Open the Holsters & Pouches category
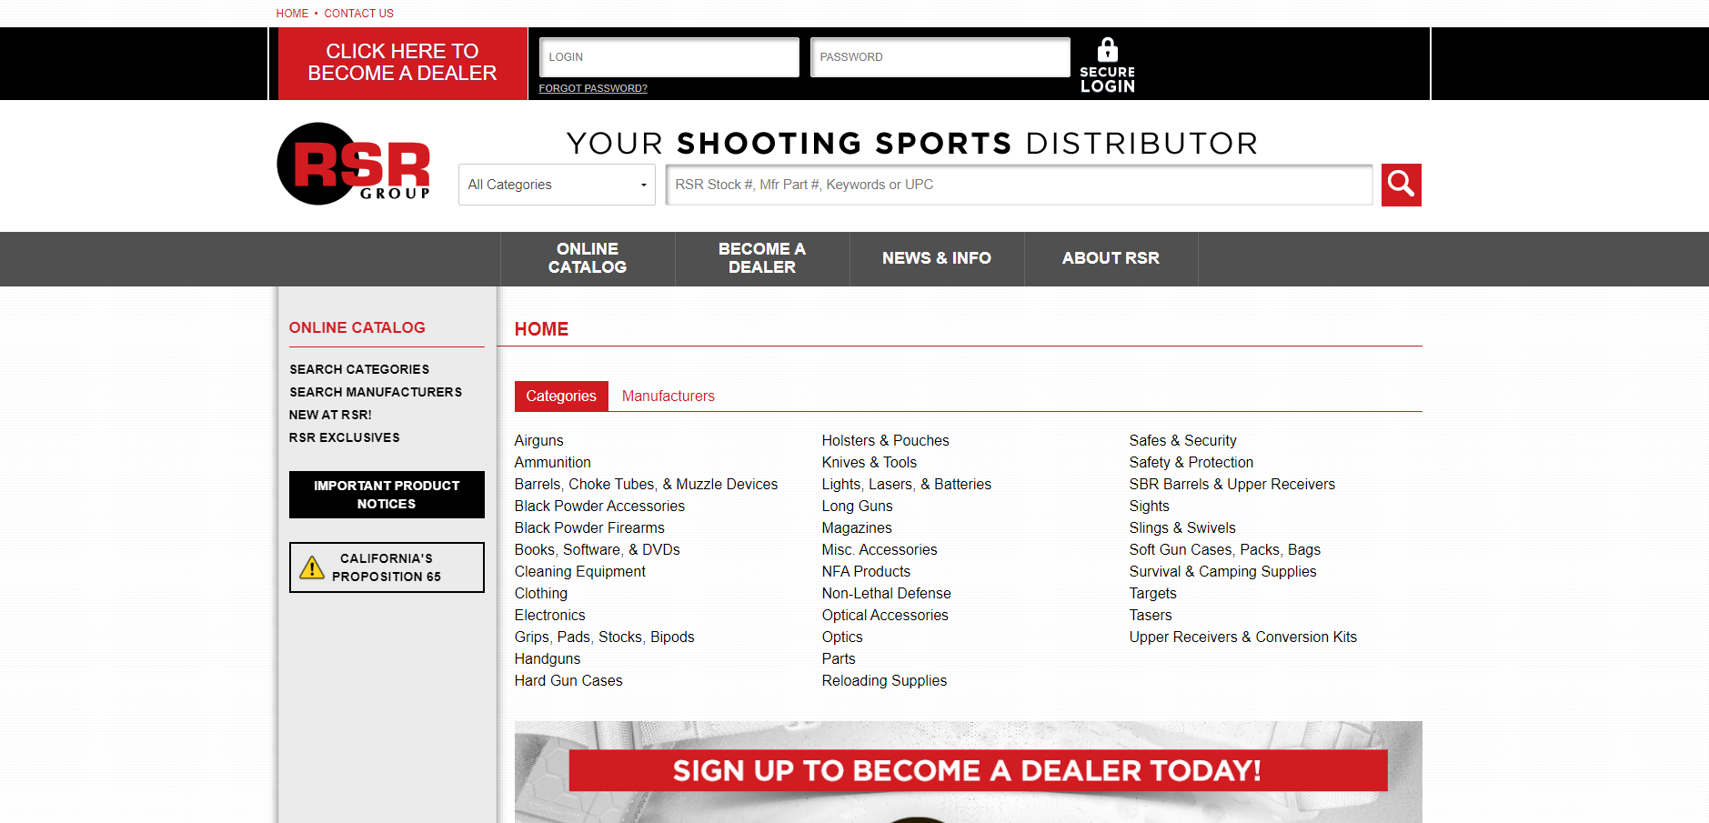The width and height of the screenshot is (1709, 823). click(x=886, y=440)
